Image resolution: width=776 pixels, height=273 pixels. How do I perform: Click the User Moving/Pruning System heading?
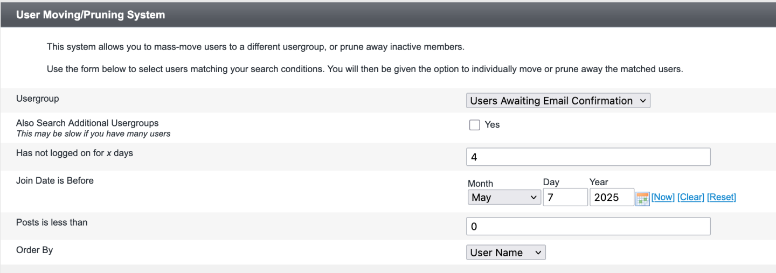pyautogui.click(x=91, y=15)
